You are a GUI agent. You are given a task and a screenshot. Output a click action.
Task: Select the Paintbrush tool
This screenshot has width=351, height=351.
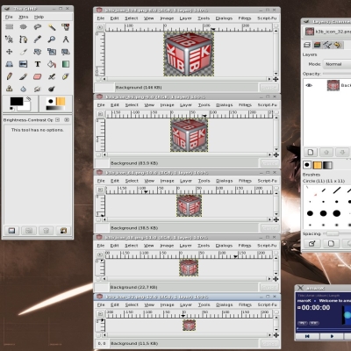point(24,76)
